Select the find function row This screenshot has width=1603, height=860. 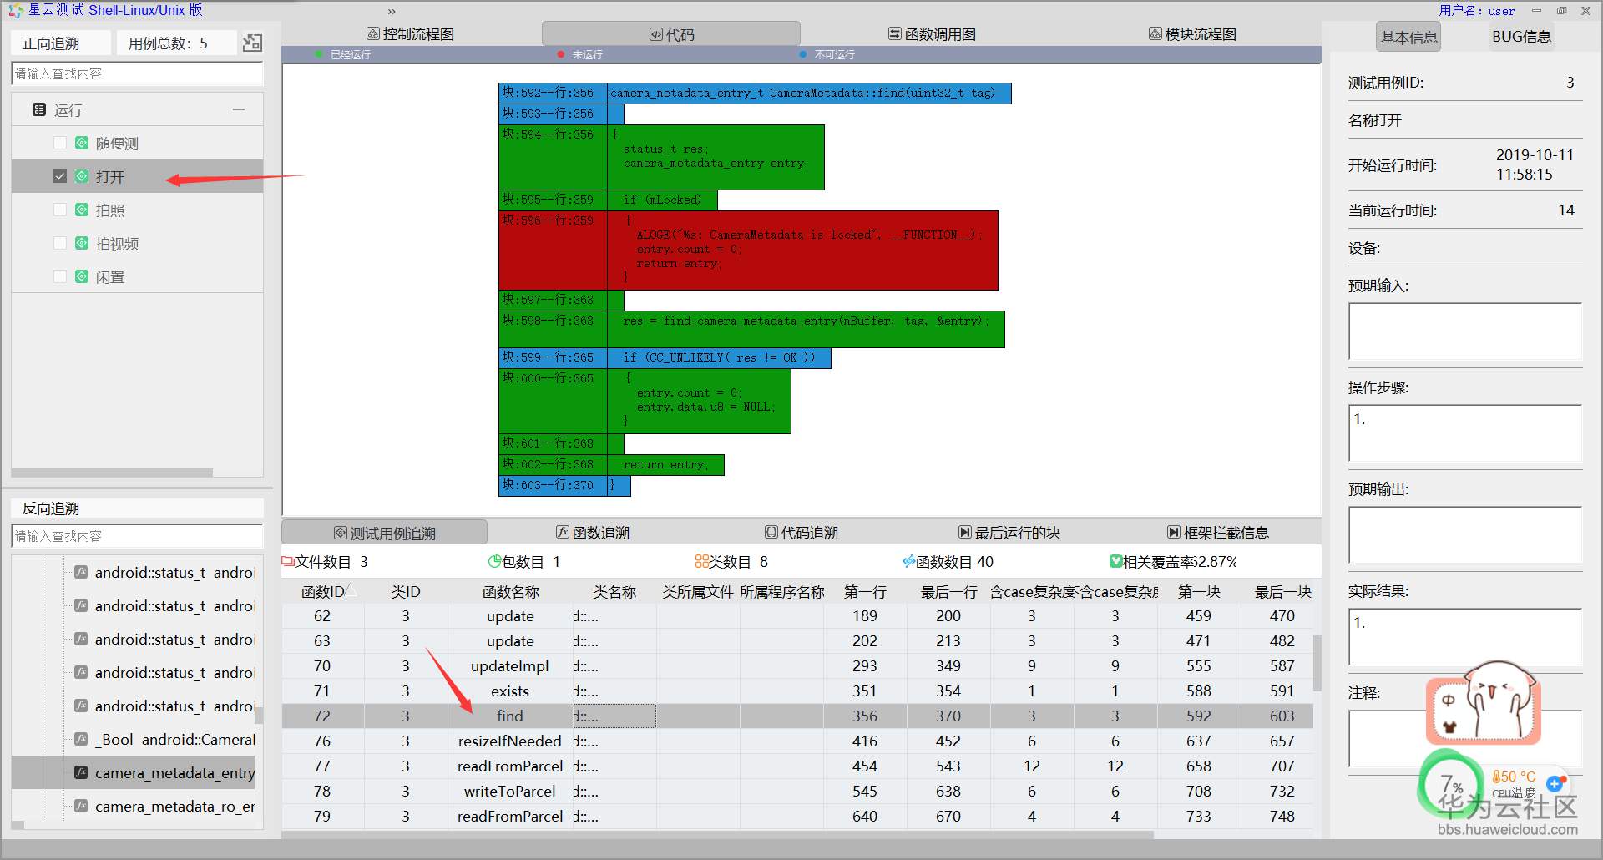click(797, 716)
